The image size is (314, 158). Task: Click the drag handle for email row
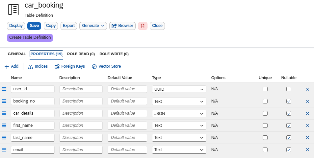4,150
